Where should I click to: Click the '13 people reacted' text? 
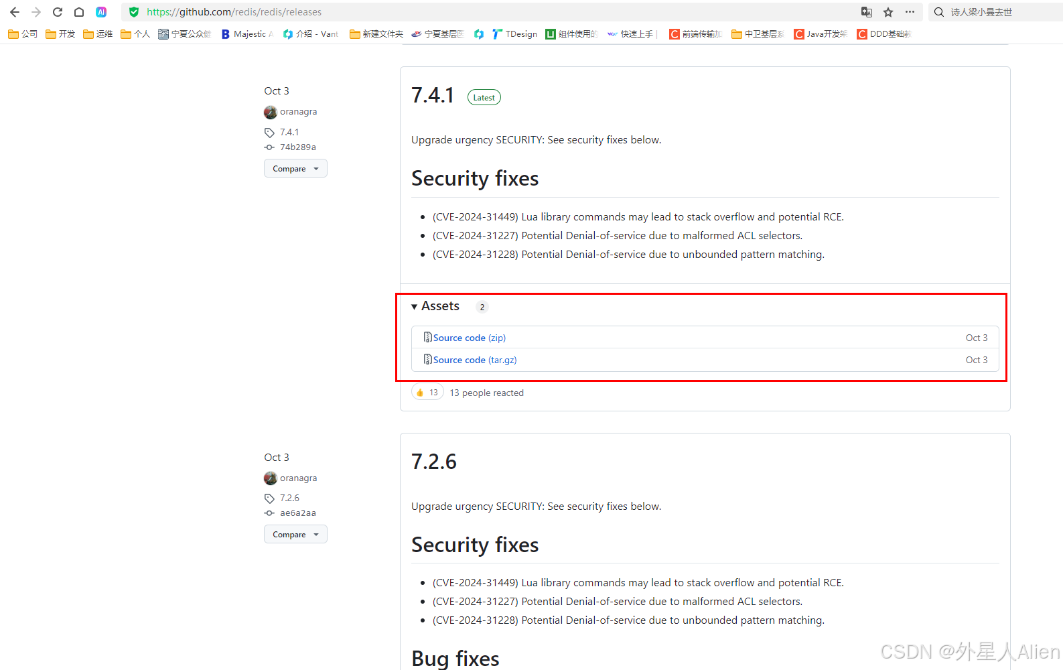pyautogui.click(x=486, y=393)
